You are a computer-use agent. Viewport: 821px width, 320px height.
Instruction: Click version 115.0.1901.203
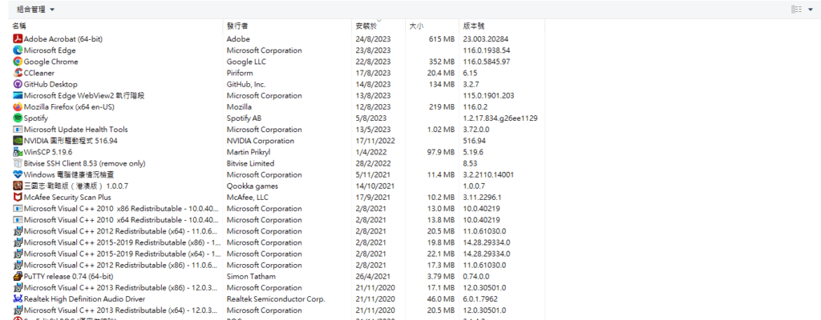488,96
